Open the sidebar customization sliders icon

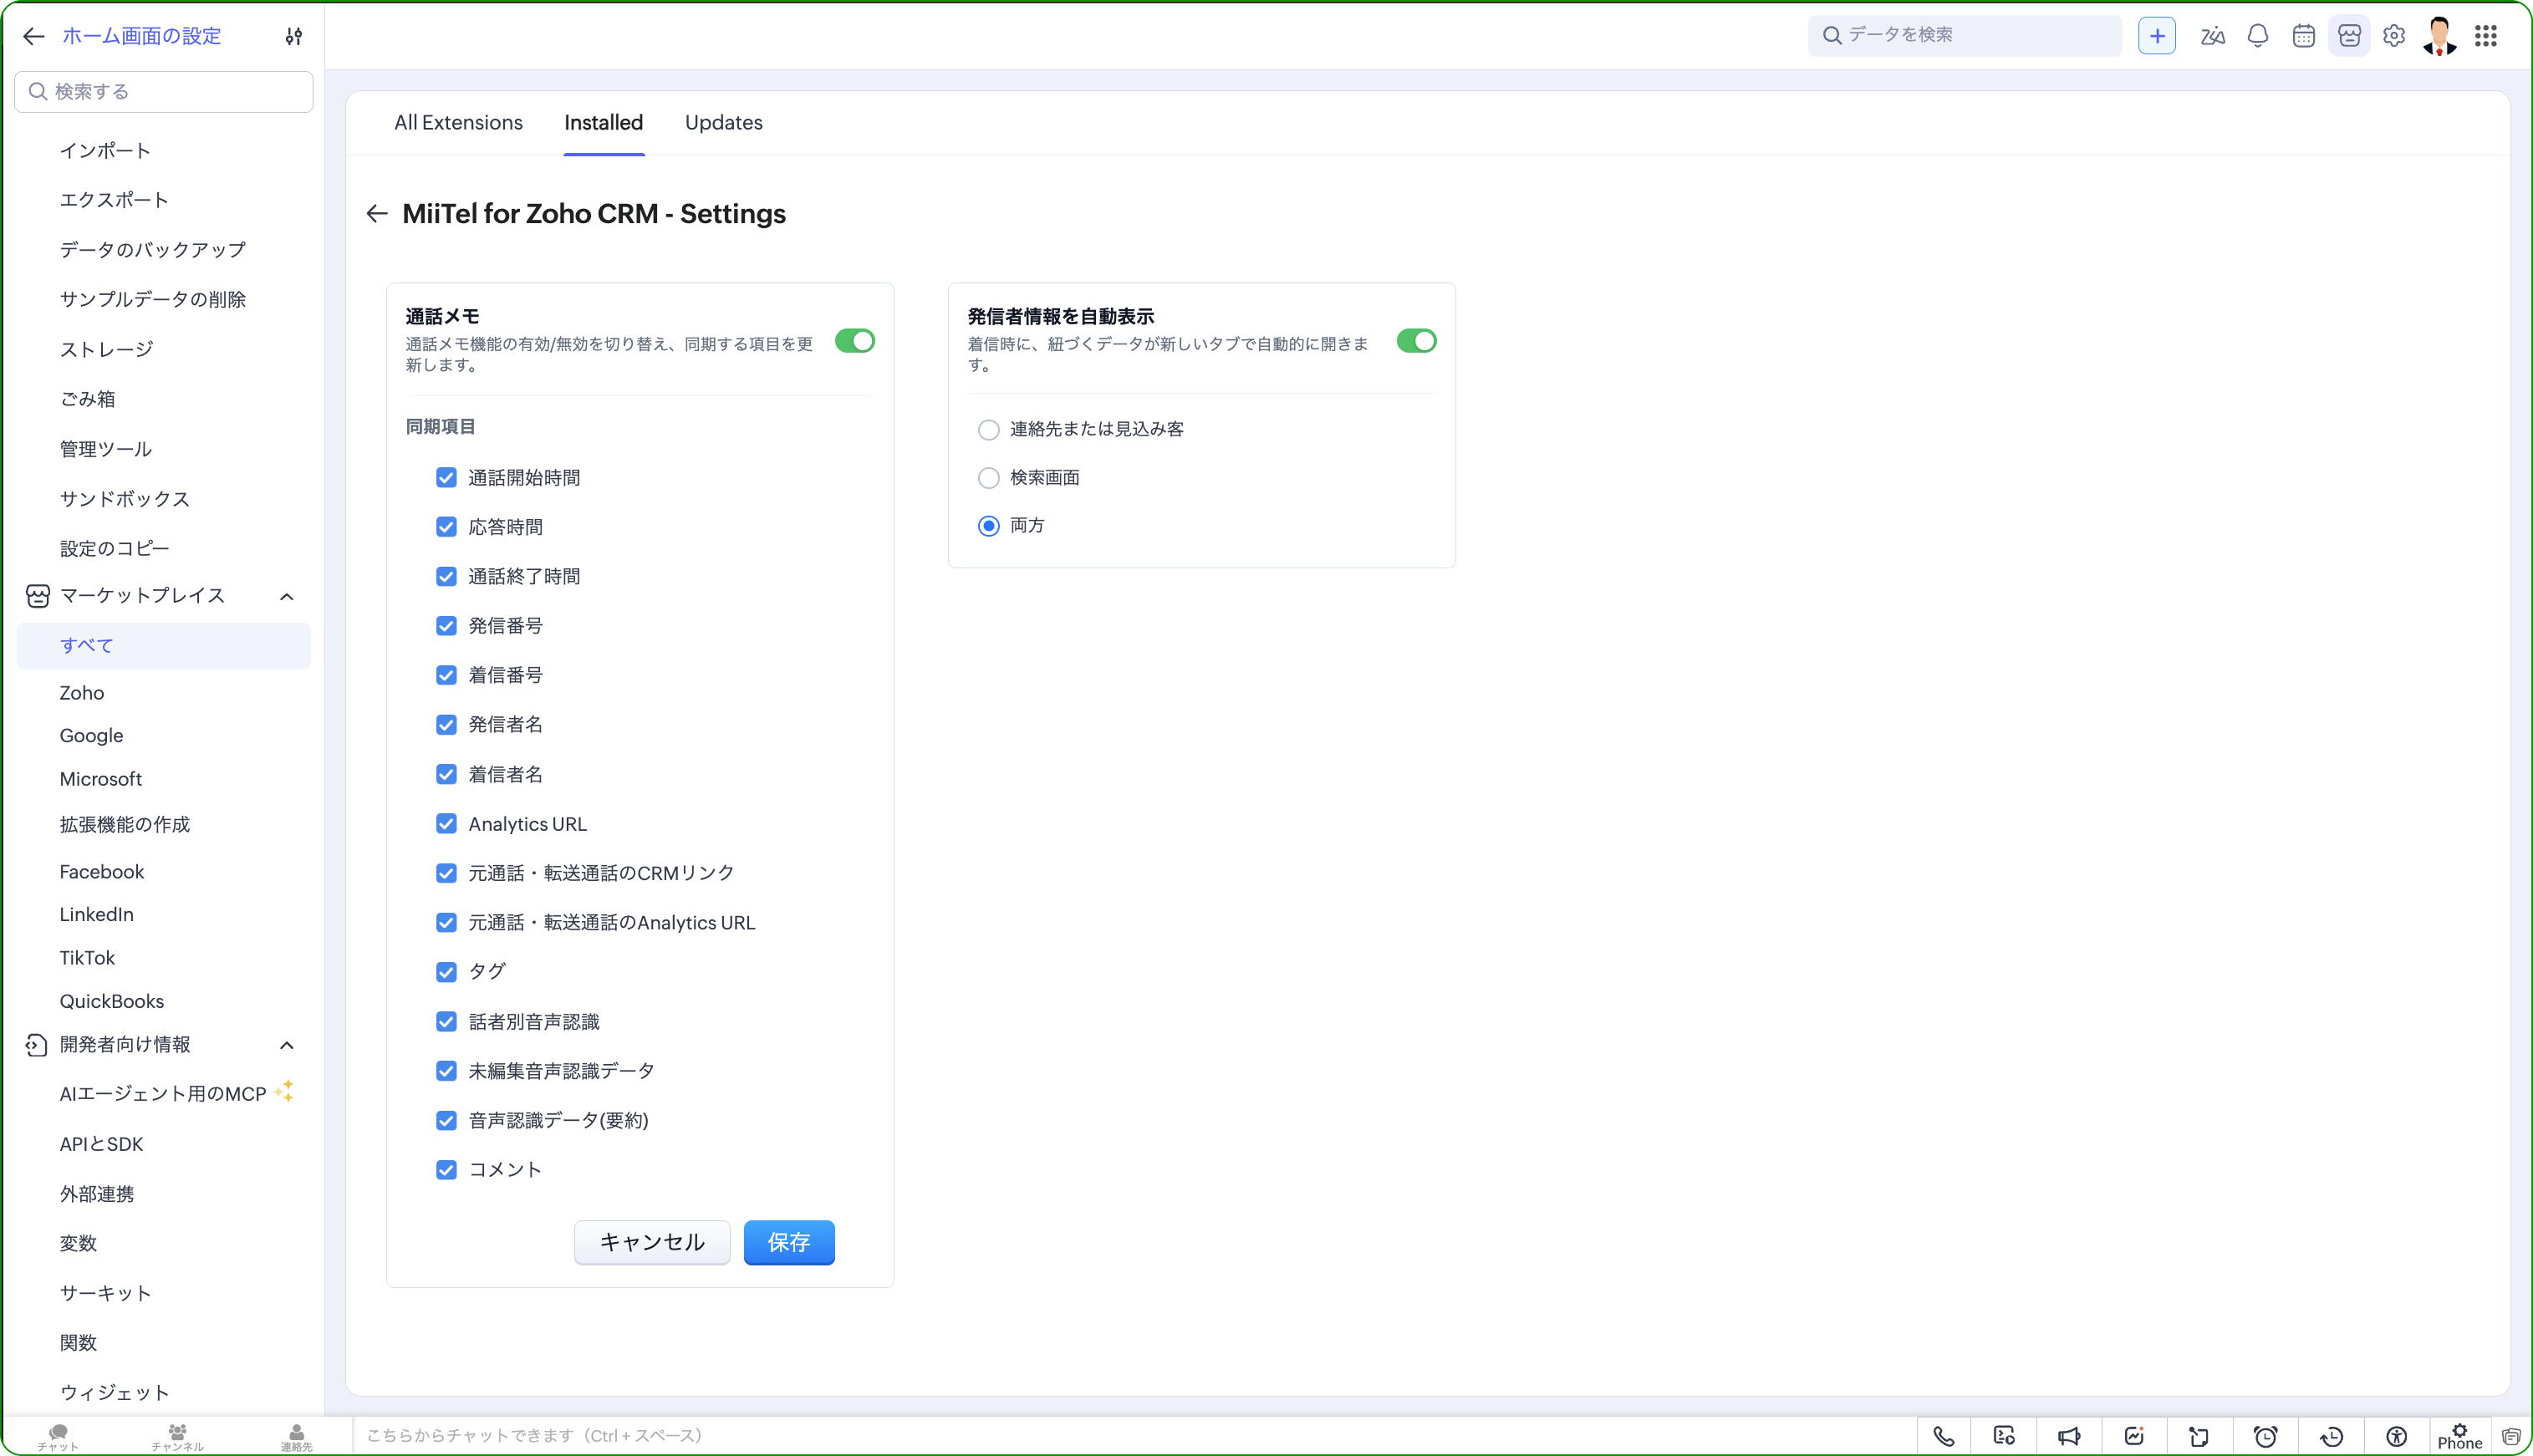click(293, 36)
